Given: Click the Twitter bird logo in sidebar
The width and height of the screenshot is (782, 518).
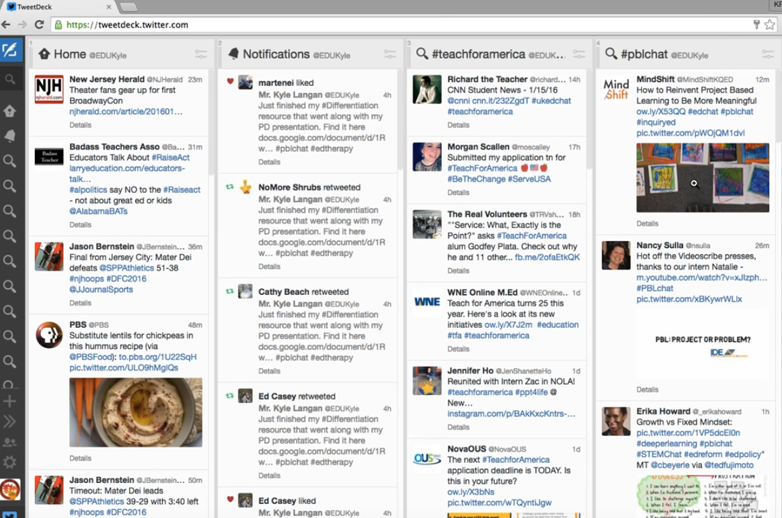Looking at the screenshot, I should point(9,514).
